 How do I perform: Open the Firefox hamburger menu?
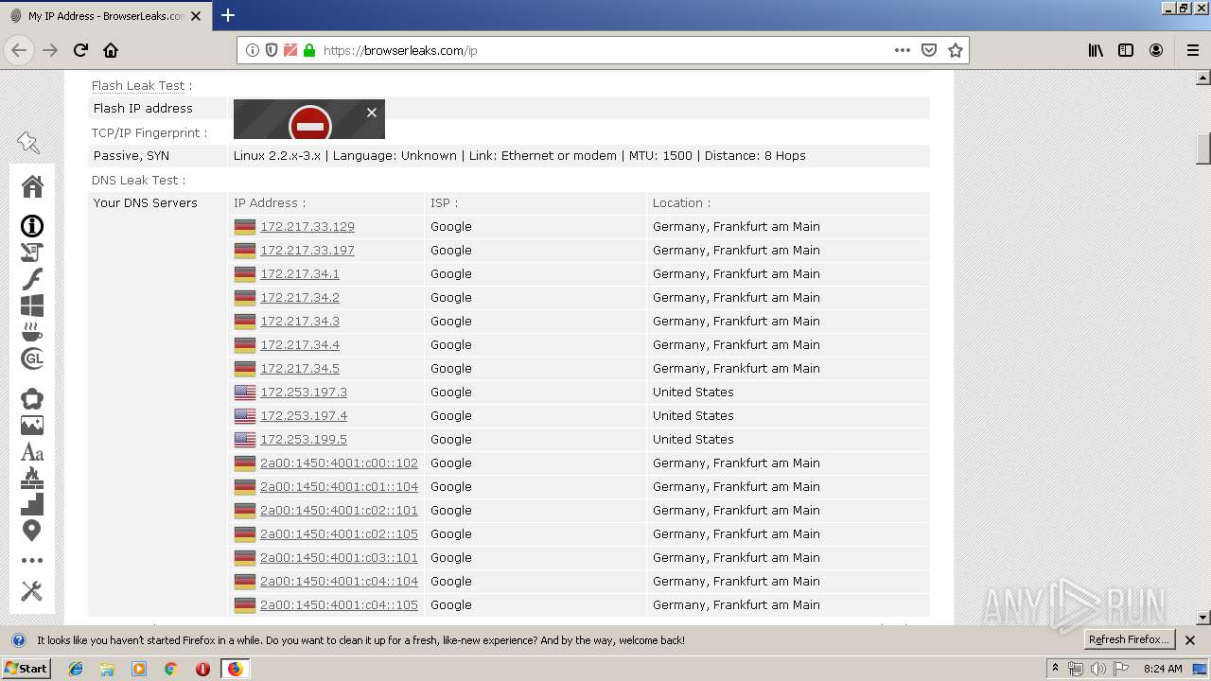pyautogui.click(x=1193, y=50)
